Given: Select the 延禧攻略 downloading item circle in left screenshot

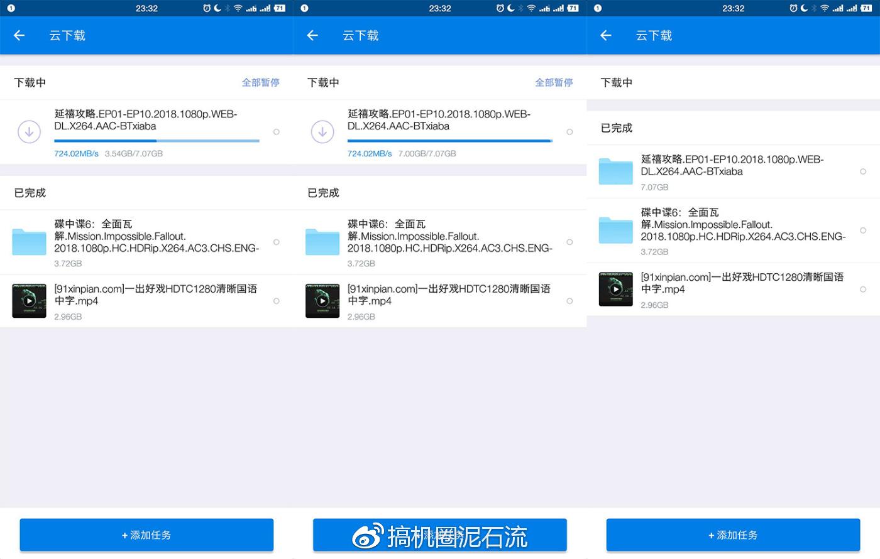Looking at the screenshot, I should [x=277, y=132].
